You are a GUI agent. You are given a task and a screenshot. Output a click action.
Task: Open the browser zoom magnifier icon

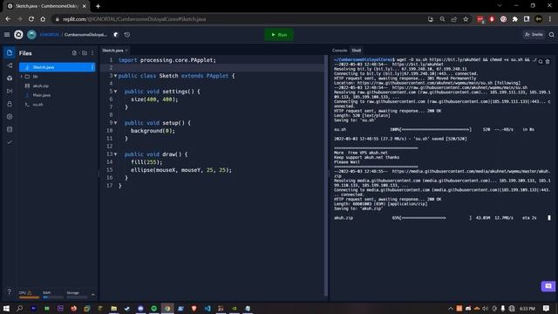(442, 19)
